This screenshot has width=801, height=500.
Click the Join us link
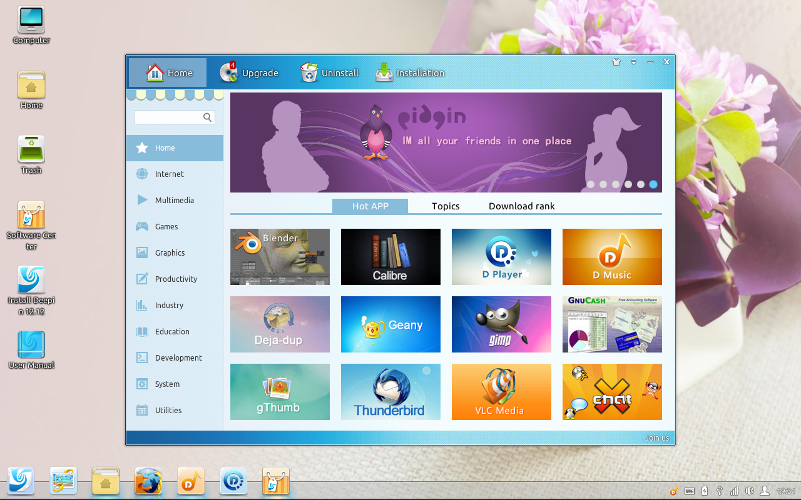coord(657,437)
